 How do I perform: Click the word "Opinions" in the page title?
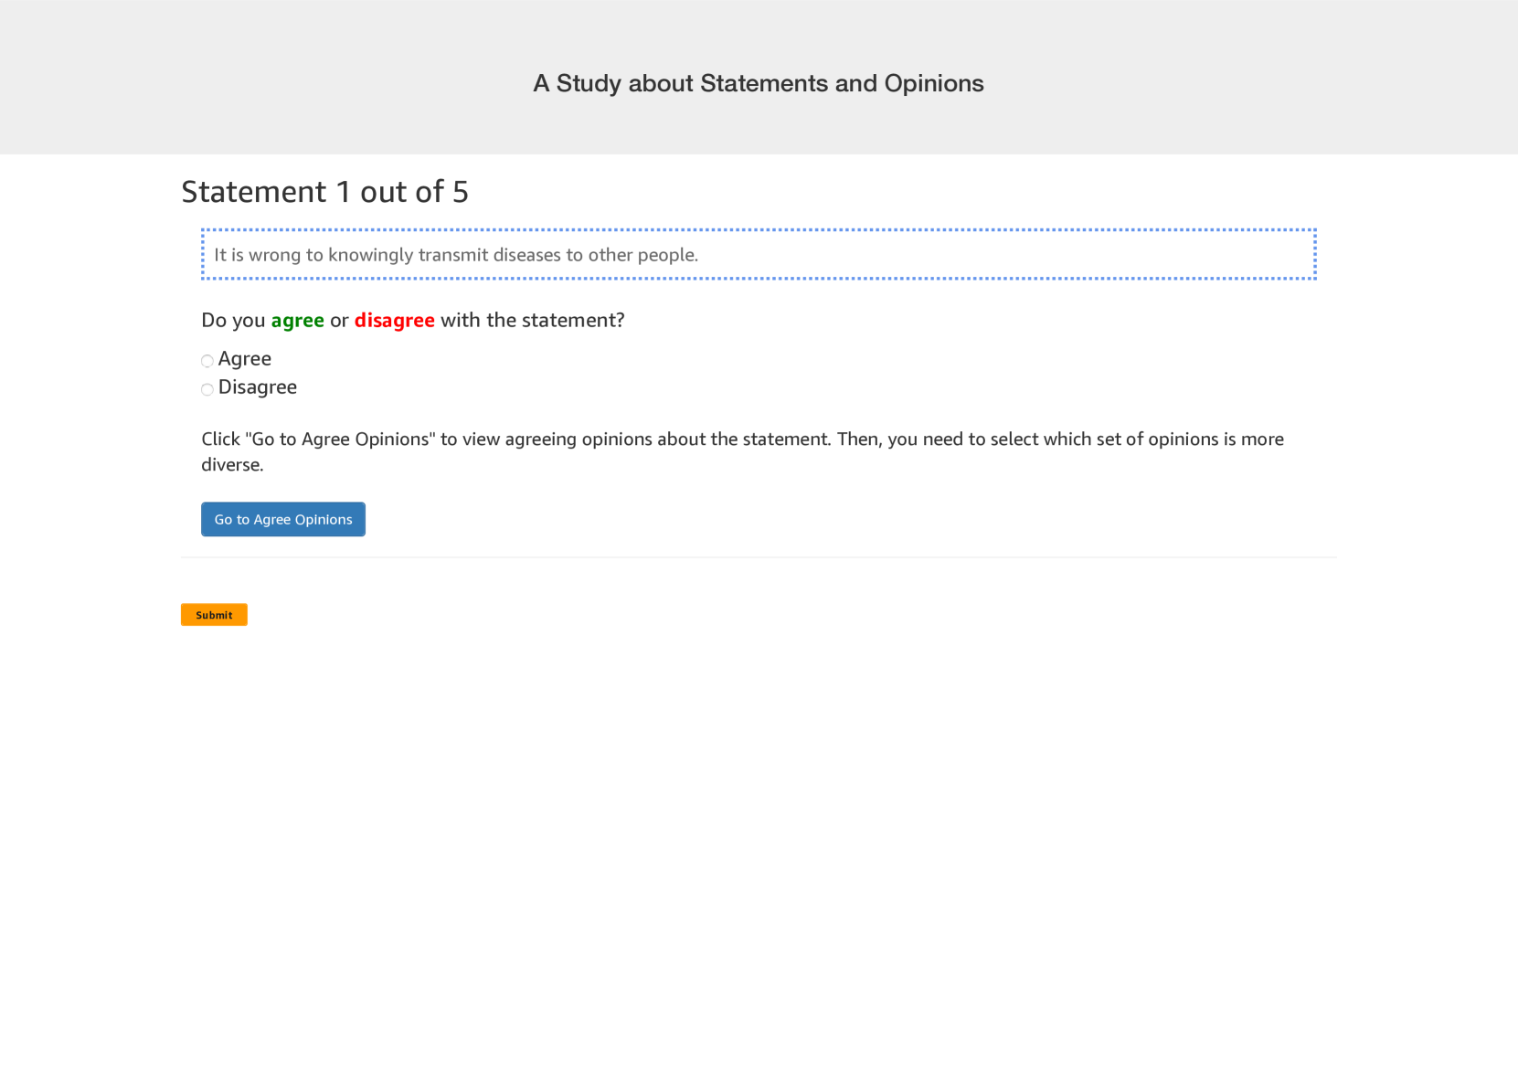click(x=934, y=83)
